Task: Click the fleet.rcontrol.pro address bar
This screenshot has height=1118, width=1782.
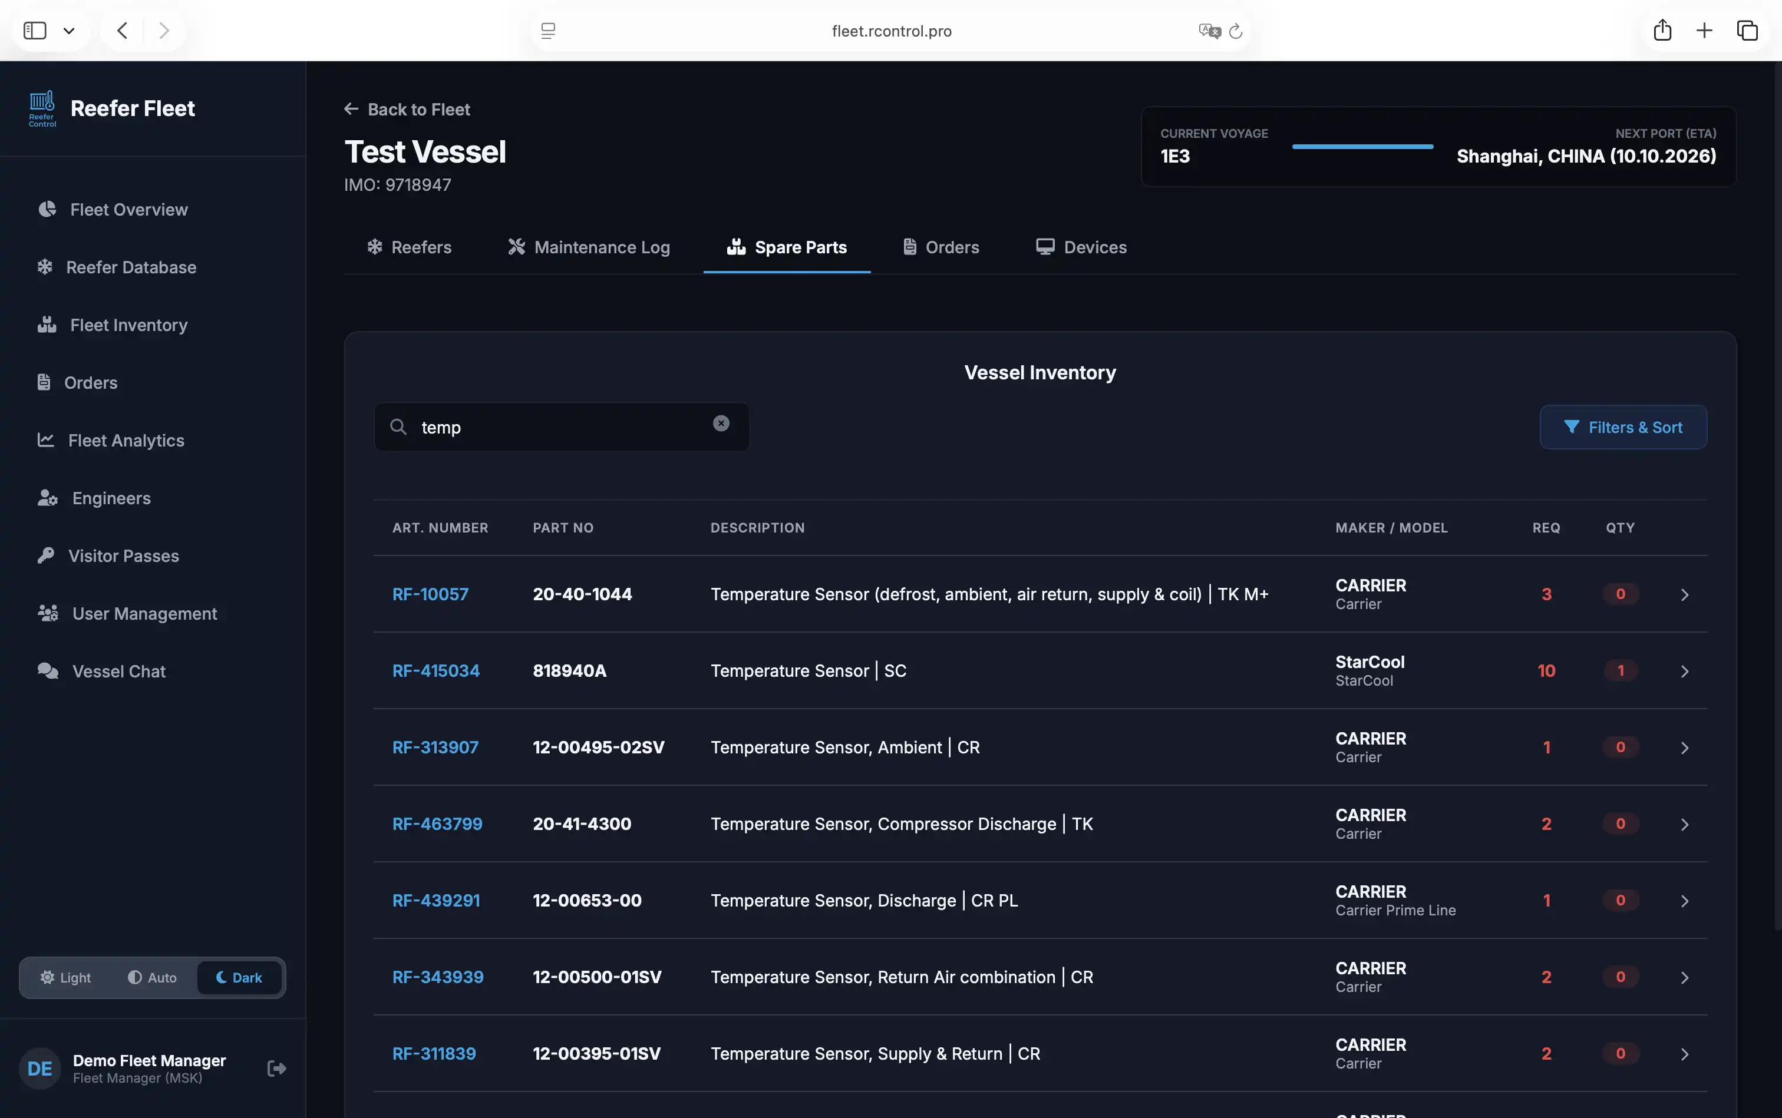Action: [890, 31]
